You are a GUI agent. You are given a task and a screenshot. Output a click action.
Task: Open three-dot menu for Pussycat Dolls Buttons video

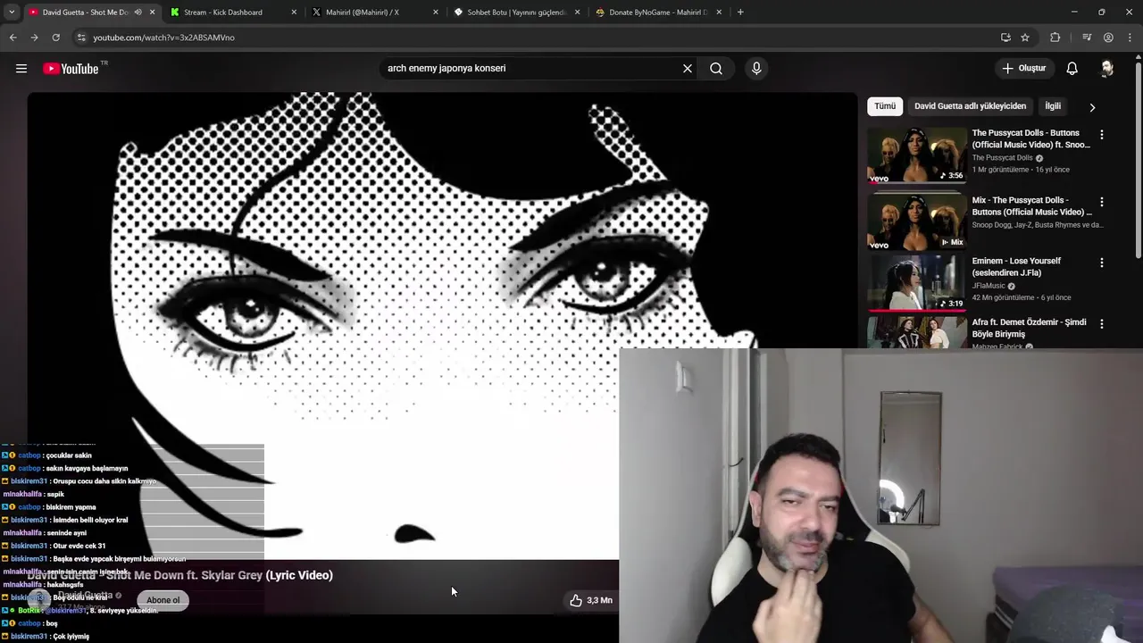click(1102, 135)
